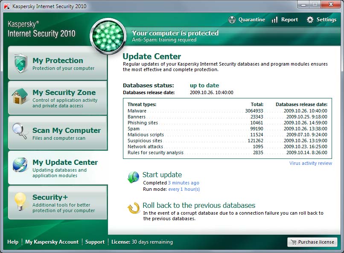Switch to My Protection tab
Screen dimensions: 344x253
tap(58, 63)
